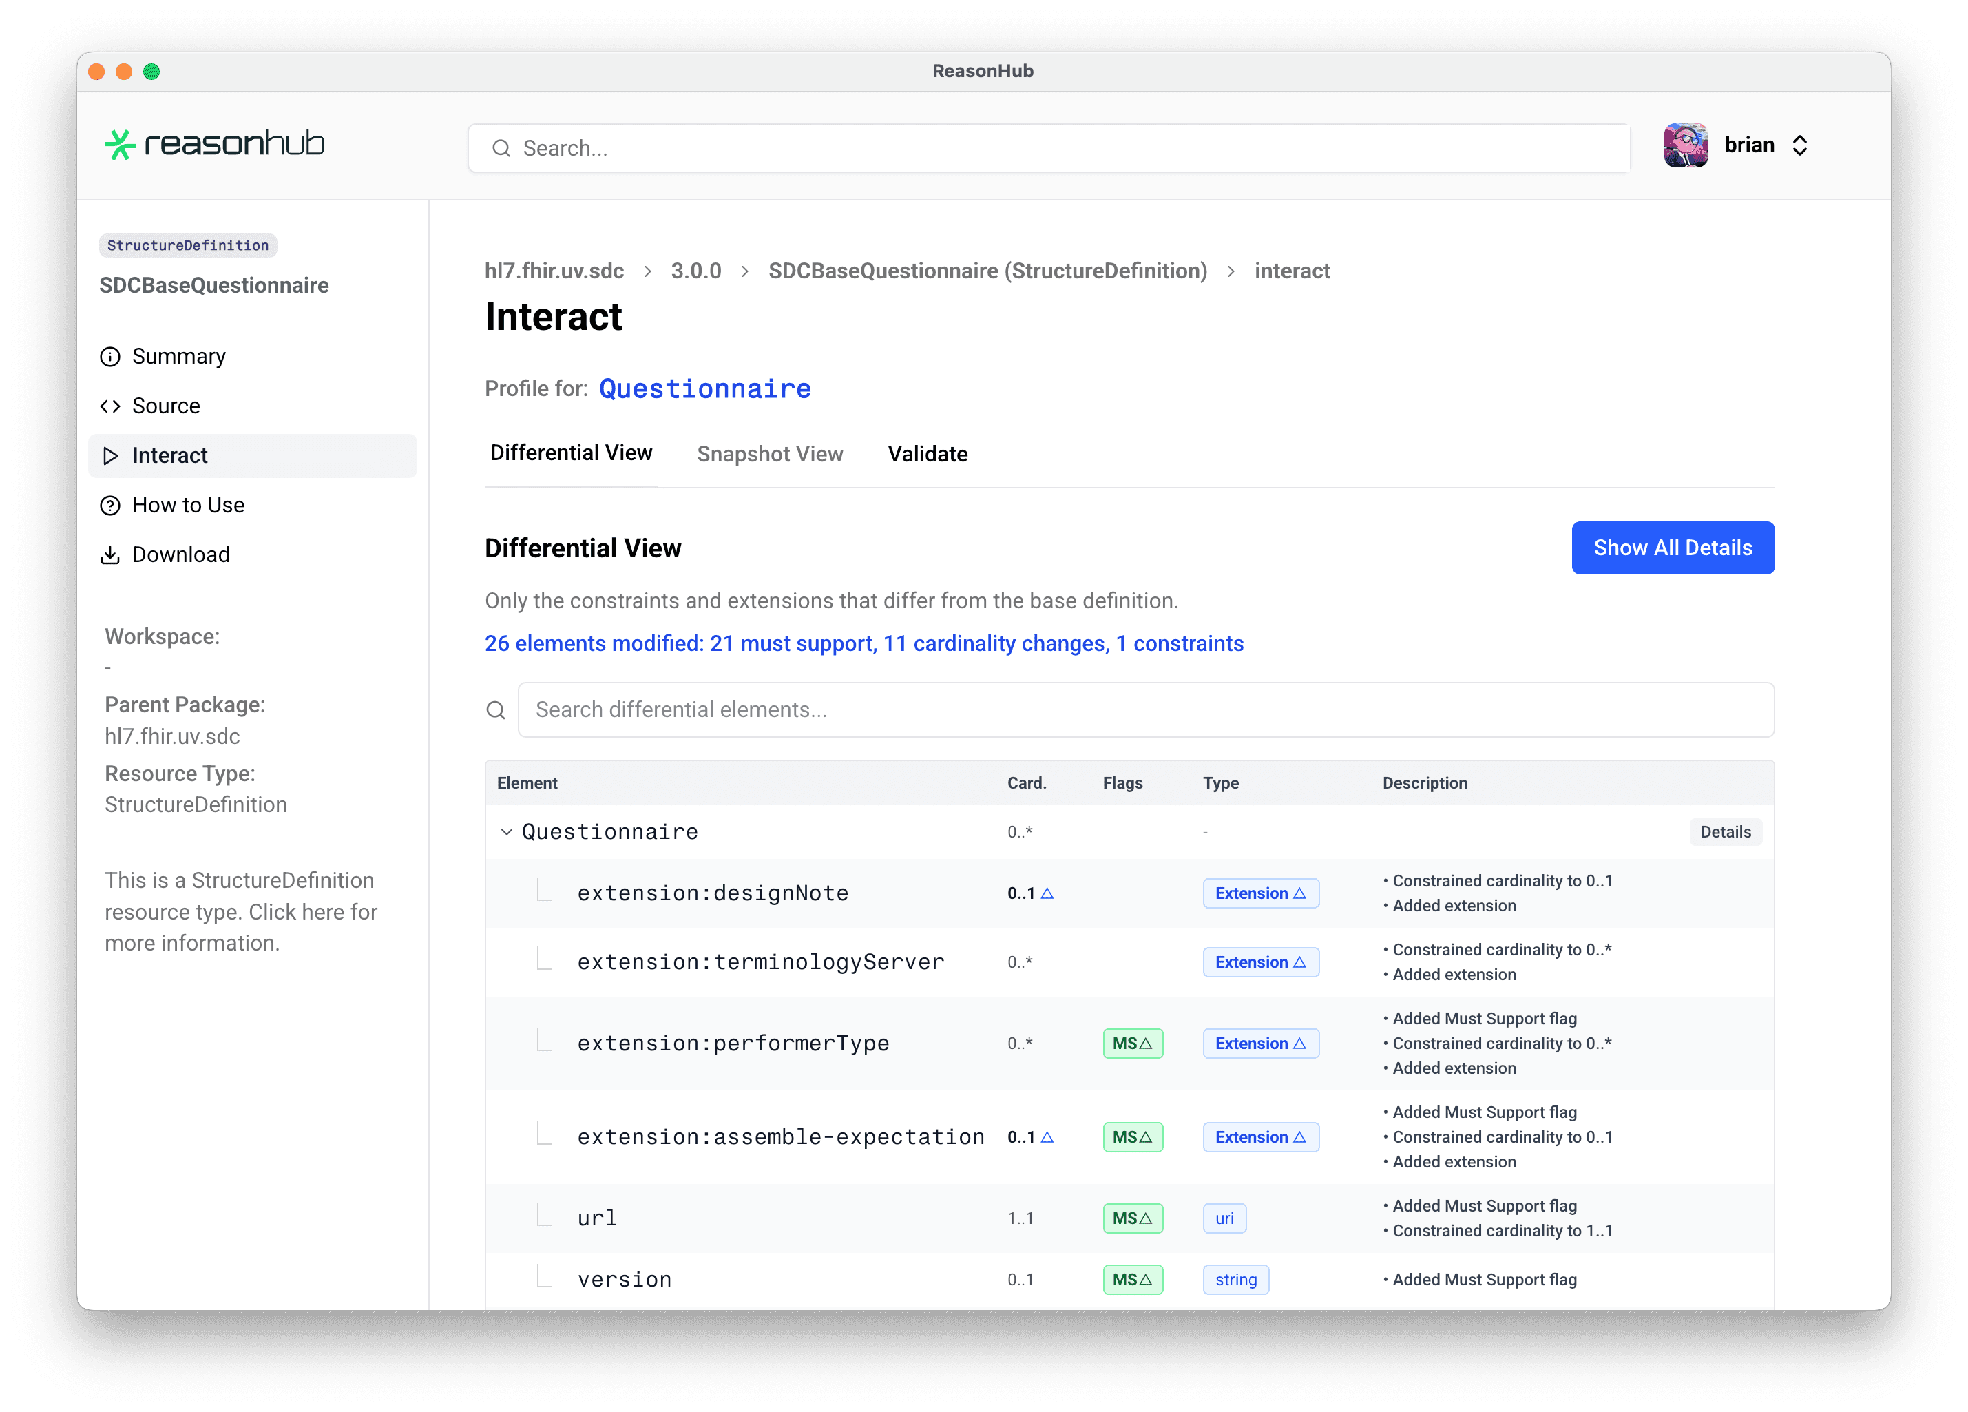Open How to Use help icon

click(x=110, y=505)
